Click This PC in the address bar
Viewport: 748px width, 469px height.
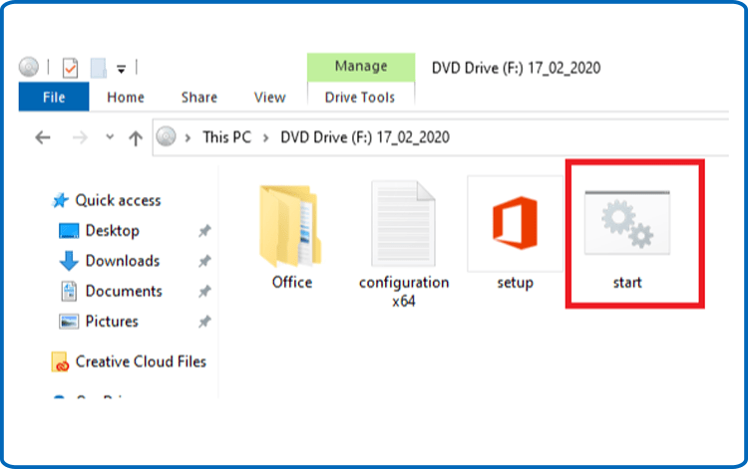[226, 138]
